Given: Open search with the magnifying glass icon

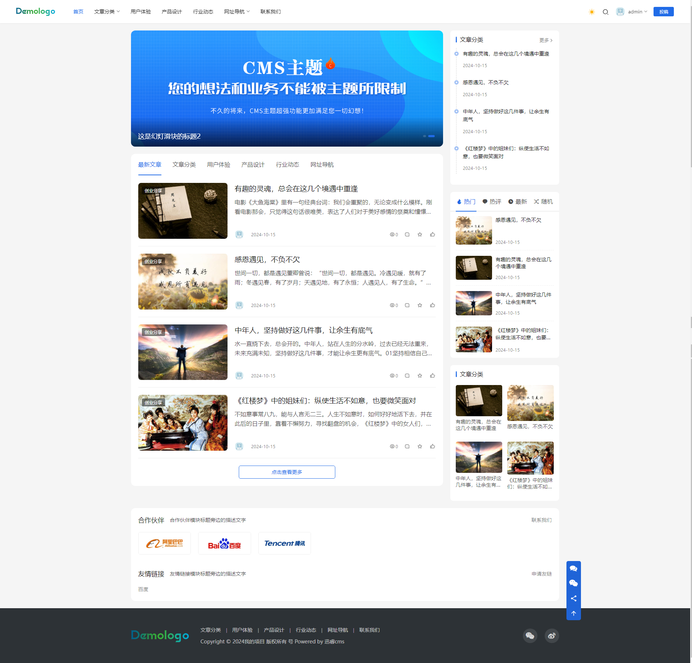Looking at the screenshot, I should (x=605, y=12).
